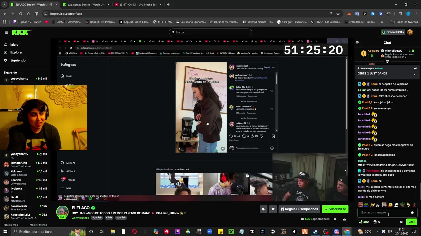
Task: Share the stream via share icon
Action: pos(335,219)
